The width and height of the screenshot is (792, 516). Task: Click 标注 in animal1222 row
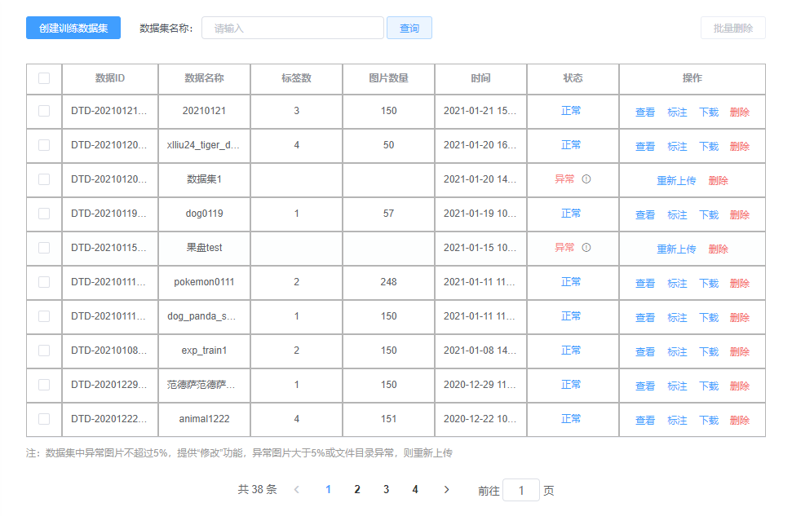pos(677,421)
